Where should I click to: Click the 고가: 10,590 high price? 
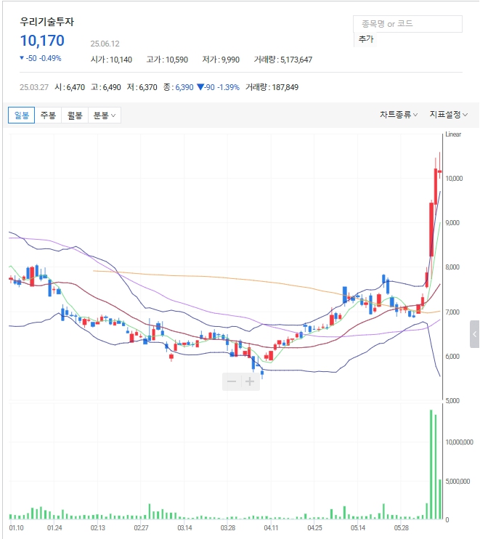[167, 60]
